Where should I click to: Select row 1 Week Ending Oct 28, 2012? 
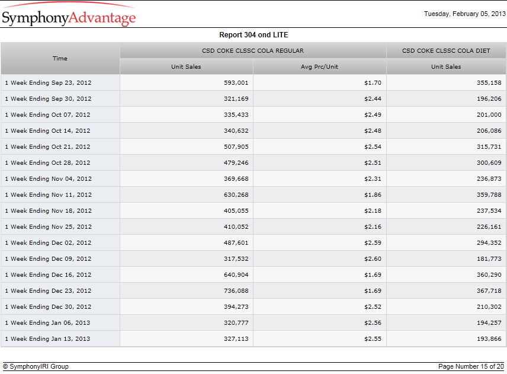pyautogui.click(x=253, y=163)
